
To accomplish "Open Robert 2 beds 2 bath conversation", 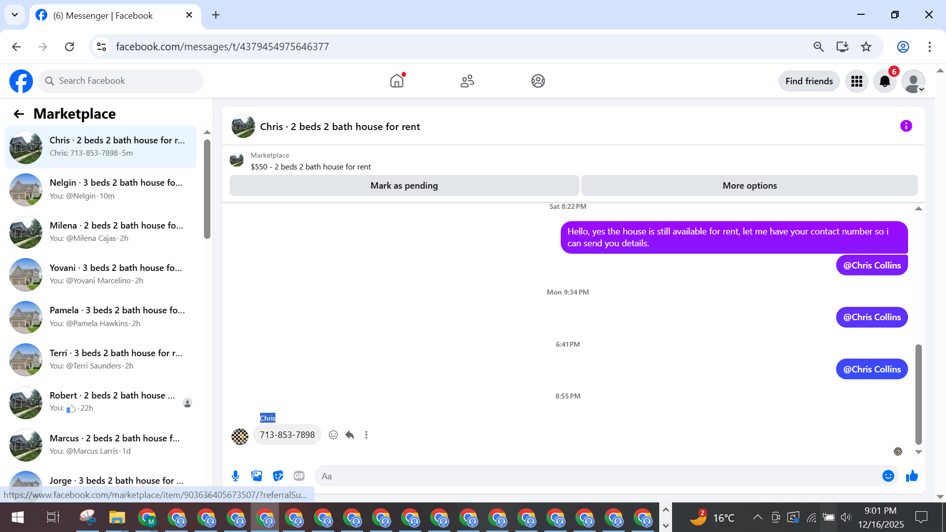I will pyautogui.click(x=101, y=402).
